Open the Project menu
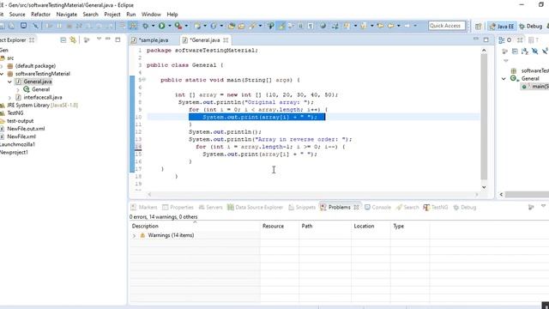 [x=112, y=15]
